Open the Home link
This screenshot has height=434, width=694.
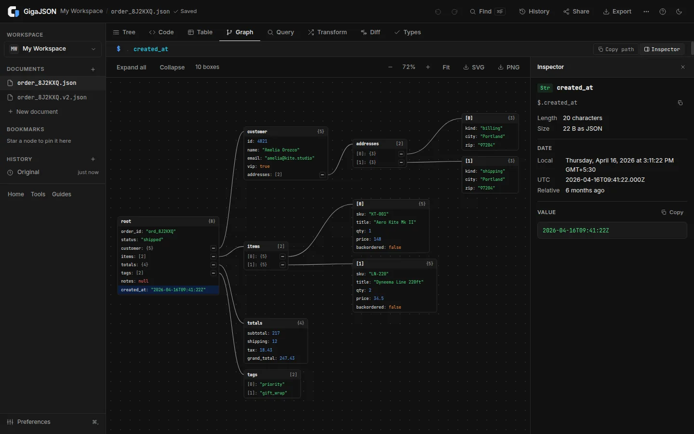tap(16, 194)
